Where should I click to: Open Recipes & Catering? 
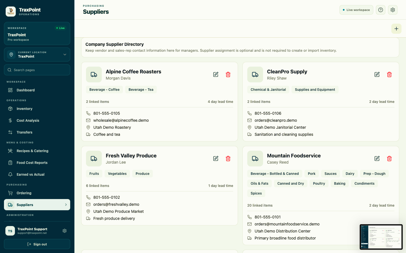pyautogui.click(x=37, y=151)
